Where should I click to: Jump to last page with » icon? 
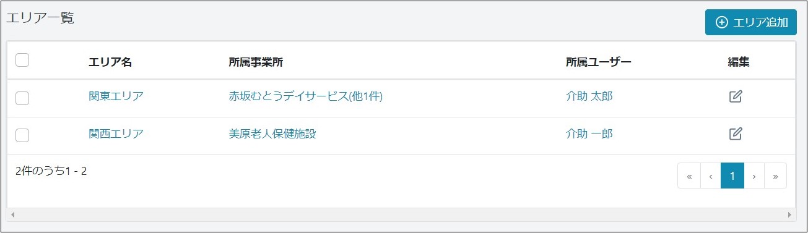[x=775, y=176]
